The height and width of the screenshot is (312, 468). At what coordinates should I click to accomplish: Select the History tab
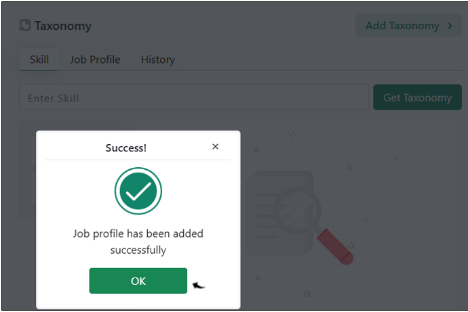pyautogui.click(x=158, y=60)
